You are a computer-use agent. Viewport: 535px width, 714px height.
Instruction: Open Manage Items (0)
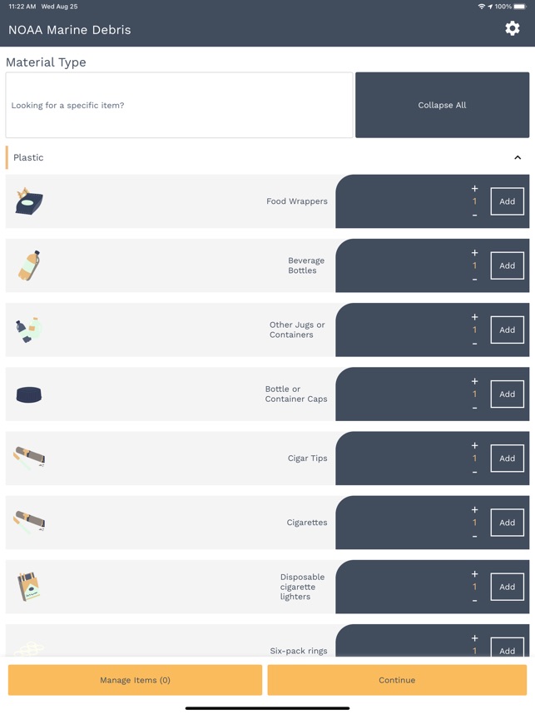click(133, 680)
